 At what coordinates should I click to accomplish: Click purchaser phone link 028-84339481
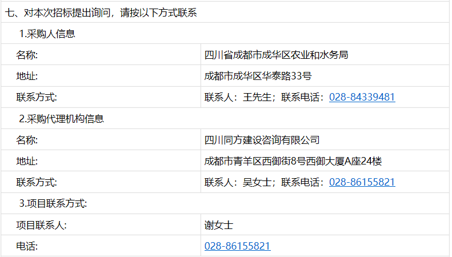(362, 97)
